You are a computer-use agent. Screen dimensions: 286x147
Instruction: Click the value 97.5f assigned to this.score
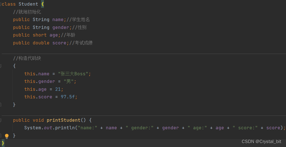coord(68,97)
